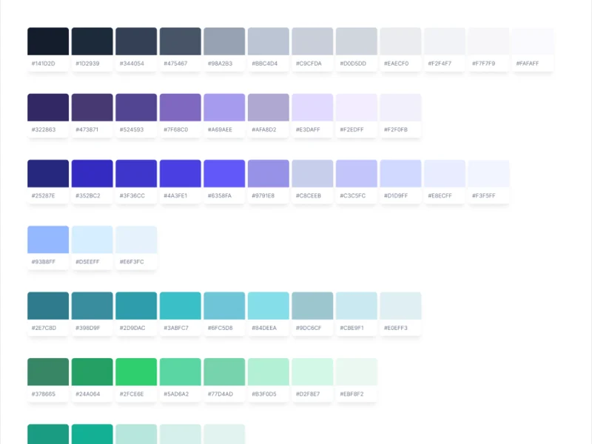Image resolution: width=592 pixels, height=444 pixels.
Task: Pick the light cyan swatch #84DEEA
Action: (x=269, y=306)
